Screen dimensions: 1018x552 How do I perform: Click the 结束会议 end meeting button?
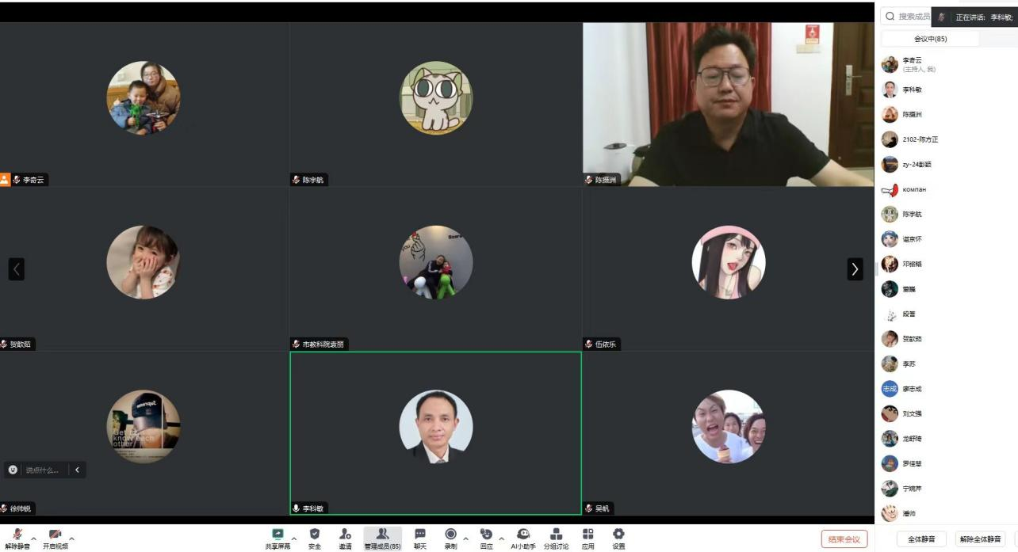(844, 539)
